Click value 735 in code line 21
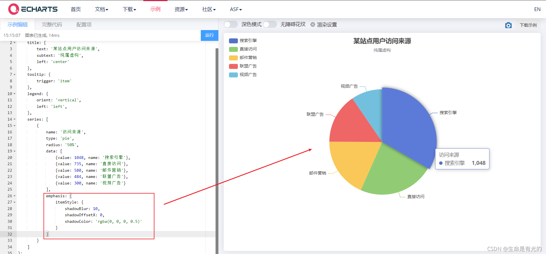Image resolution: width=546 pixels, height=254 pixels. click(78, 164)
